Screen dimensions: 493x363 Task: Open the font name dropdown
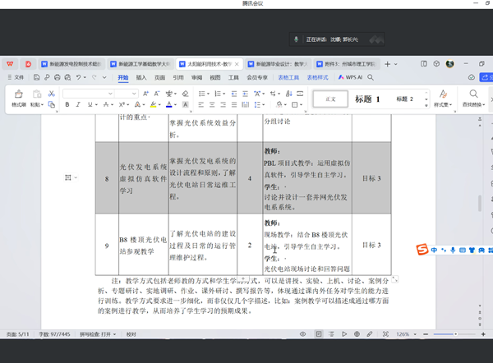tap(99, 93)
